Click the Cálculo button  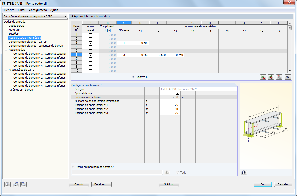pos(79,184)
